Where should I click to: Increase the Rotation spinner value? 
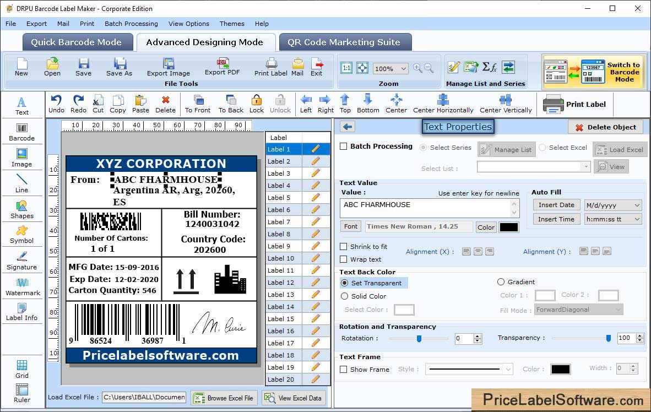click(x=478, y=336)
